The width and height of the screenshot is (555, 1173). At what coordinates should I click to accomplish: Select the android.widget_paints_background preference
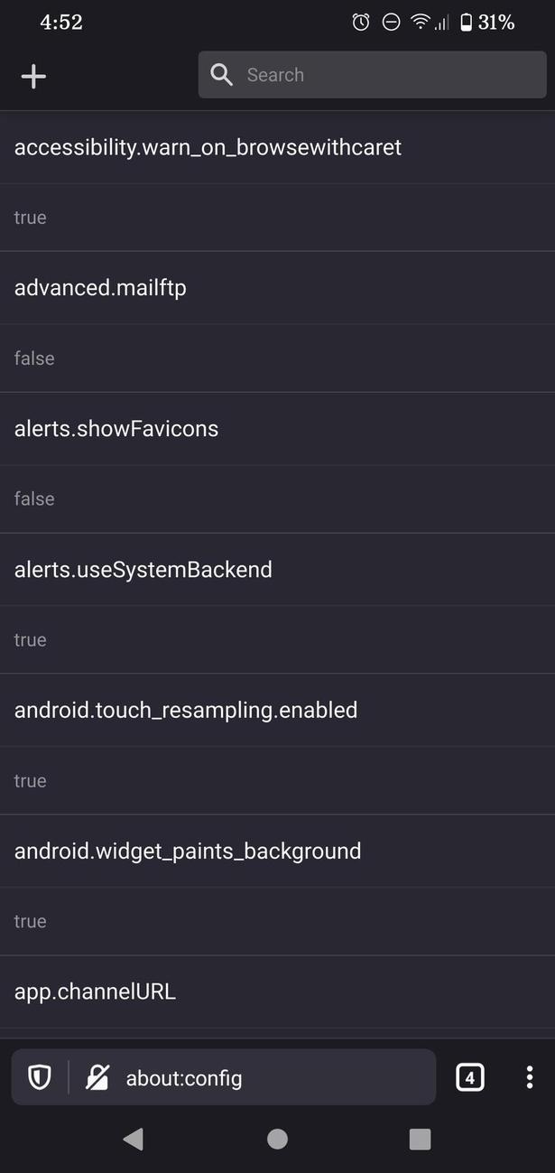tap(187, 851)
